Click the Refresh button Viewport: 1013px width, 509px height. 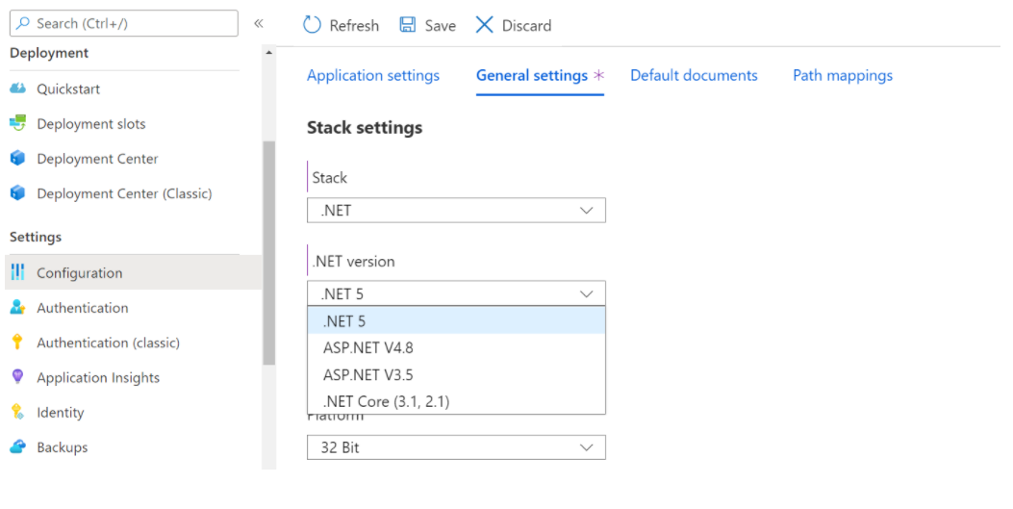(341, 26)
